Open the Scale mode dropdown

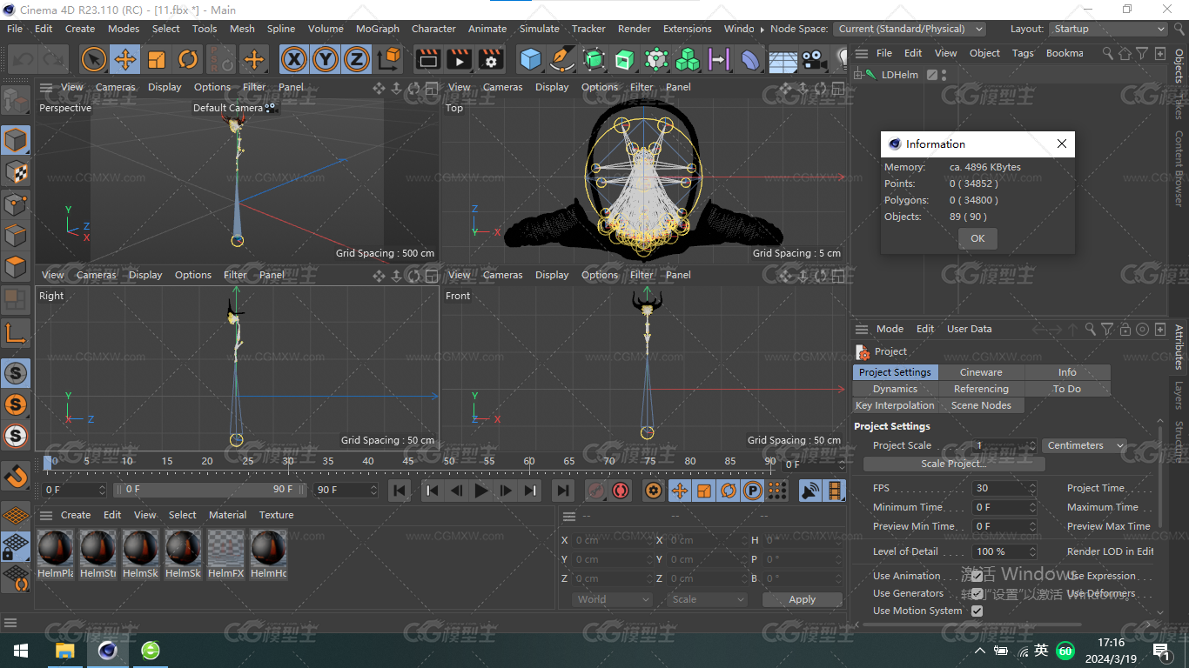708,599
